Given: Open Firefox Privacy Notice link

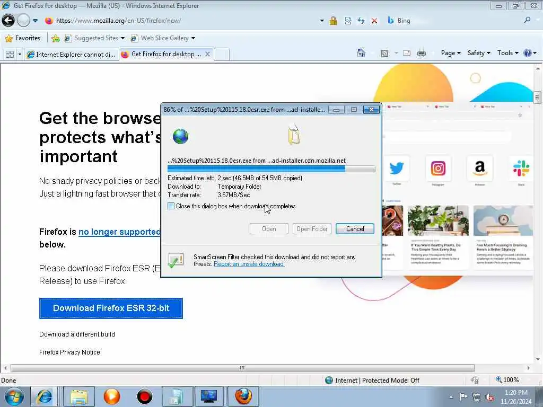Looking at the screenshot, I should pos(69,352).
